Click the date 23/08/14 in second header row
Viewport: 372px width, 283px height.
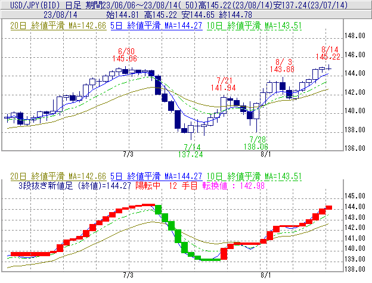(x=60, y=15)
